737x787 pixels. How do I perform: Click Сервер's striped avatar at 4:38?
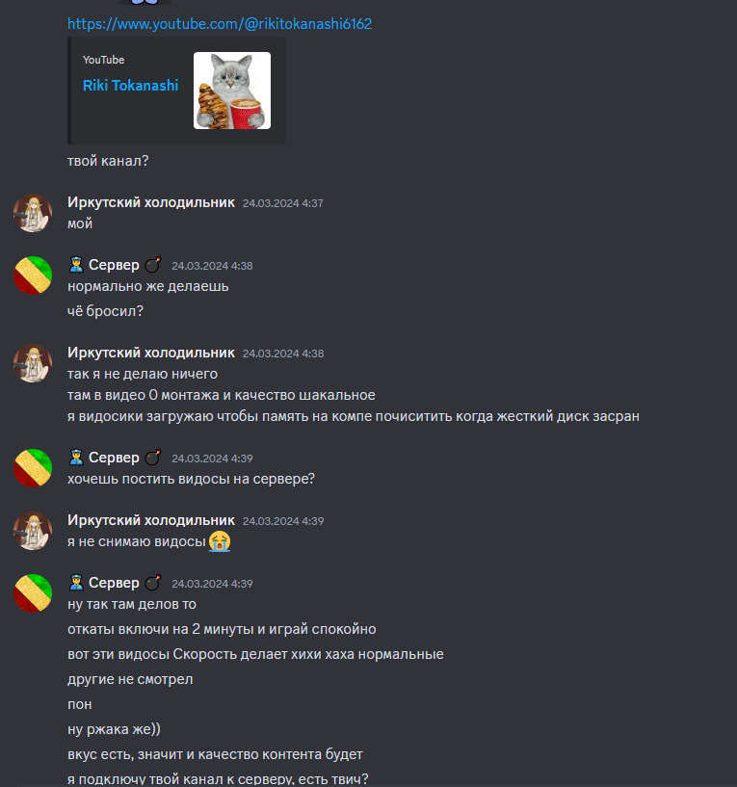click(33, 275)
